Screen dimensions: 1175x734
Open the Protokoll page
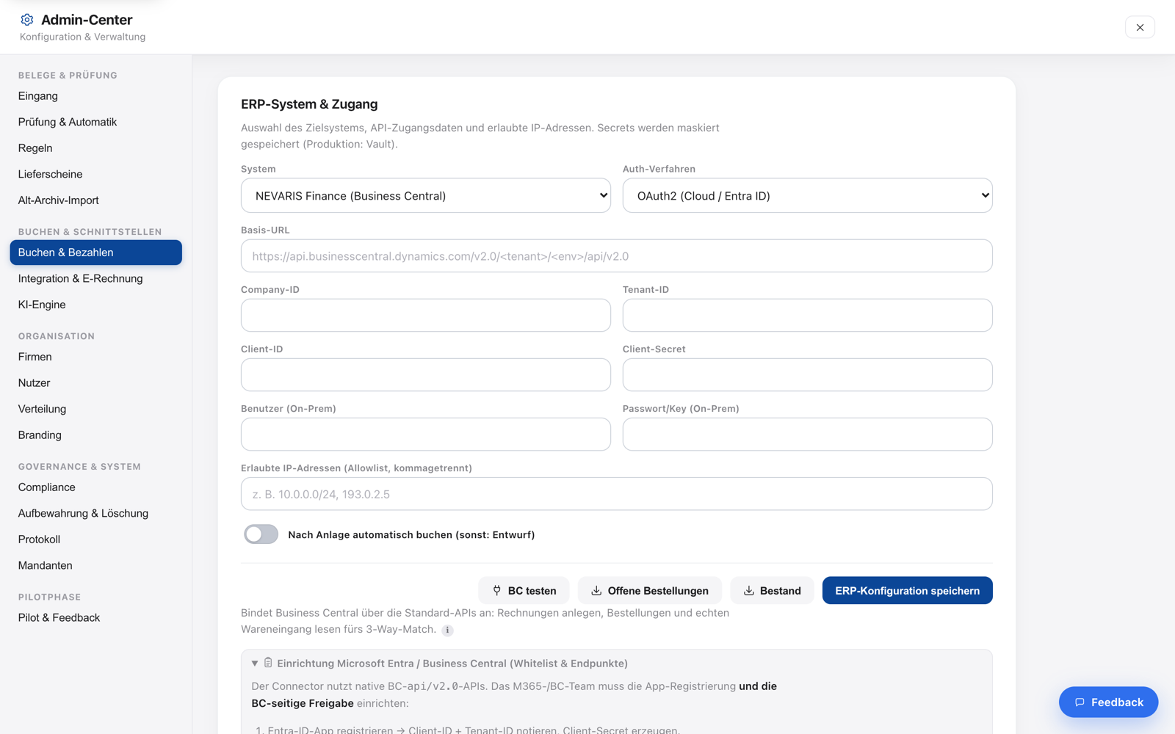(x=95, y=539)
